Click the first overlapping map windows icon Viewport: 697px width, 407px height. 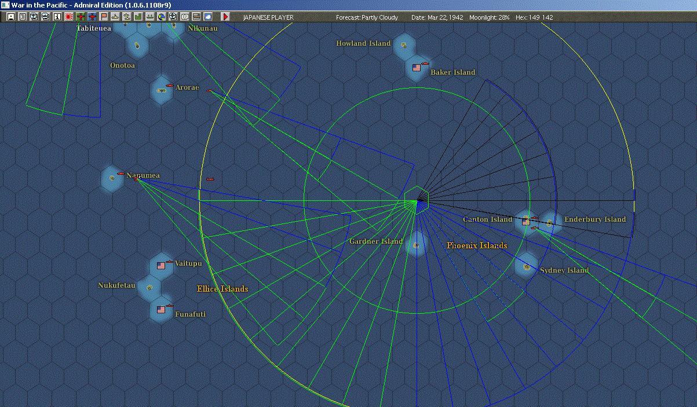[x=34, y=17]
